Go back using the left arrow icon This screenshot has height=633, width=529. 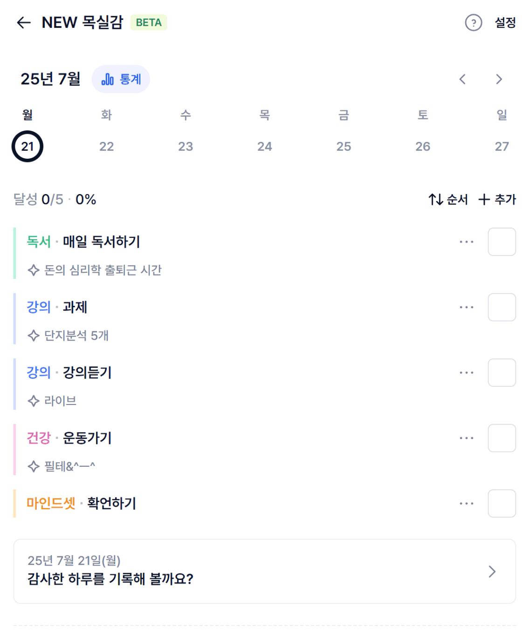coord(23,22)
